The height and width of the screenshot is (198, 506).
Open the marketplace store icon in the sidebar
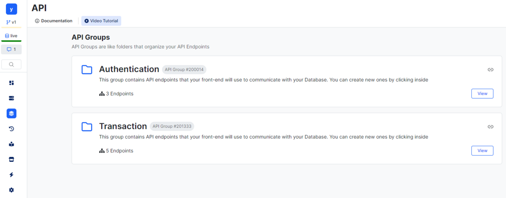pos(11,159)
